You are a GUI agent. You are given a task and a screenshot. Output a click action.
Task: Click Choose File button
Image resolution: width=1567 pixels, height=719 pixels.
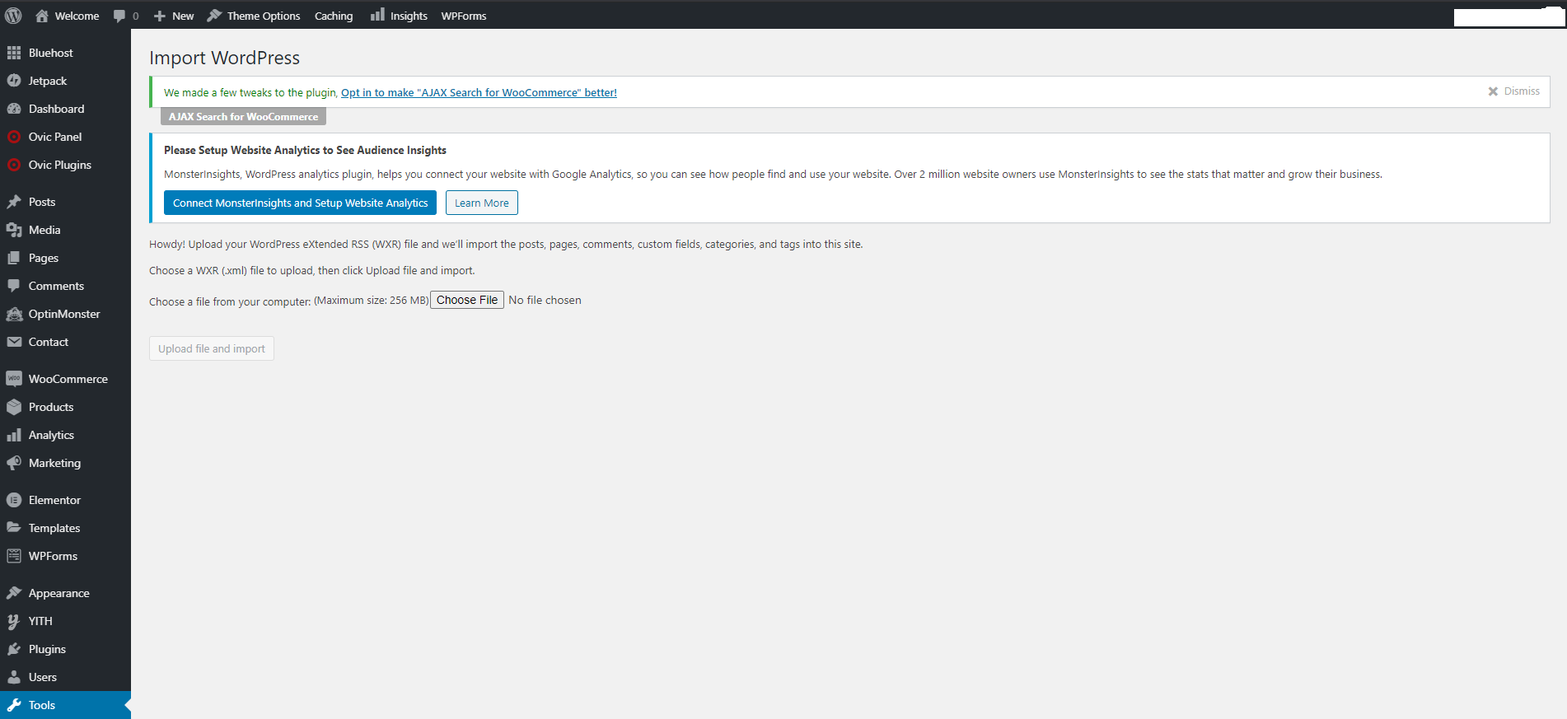coord(467,300)
